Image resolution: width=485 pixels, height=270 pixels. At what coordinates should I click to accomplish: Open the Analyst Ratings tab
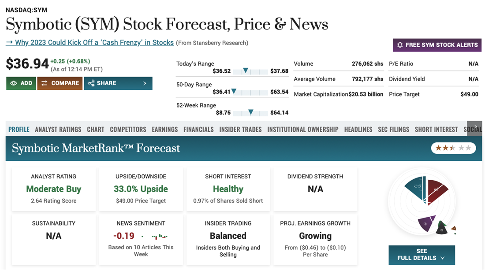pyautogui.click(x=58, y=129)
